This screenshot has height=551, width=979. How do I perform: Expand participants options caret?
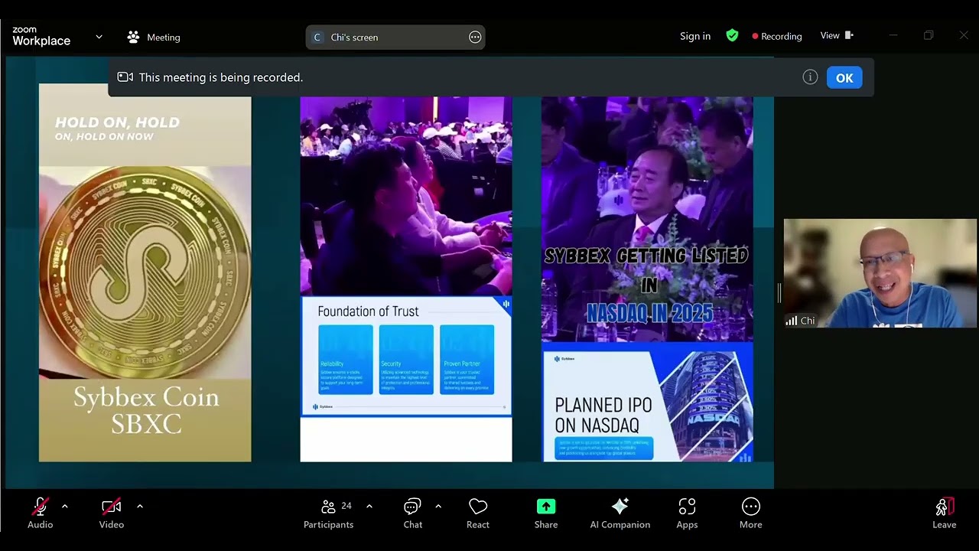coord(369,506)
